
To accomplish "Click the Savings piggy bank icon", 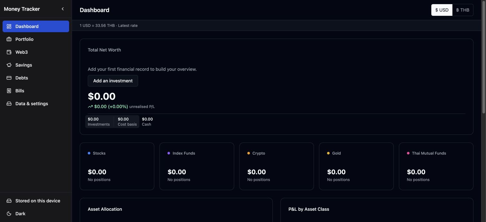I will coord(9,65).
